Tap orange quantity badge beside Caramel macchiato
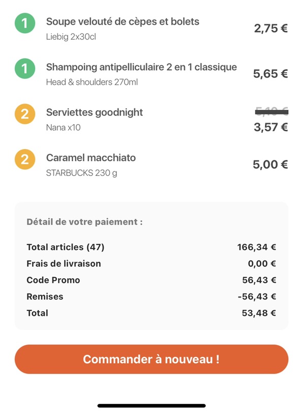The width and height of the screenshot is (303, 413). click(25, 159)
